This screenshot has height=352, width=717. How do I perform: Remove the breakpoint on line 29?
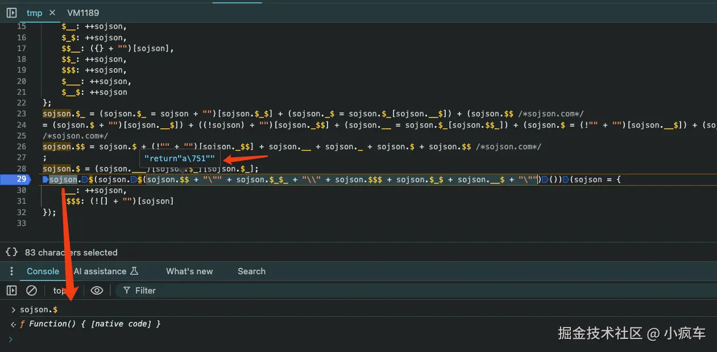[21, 179]
